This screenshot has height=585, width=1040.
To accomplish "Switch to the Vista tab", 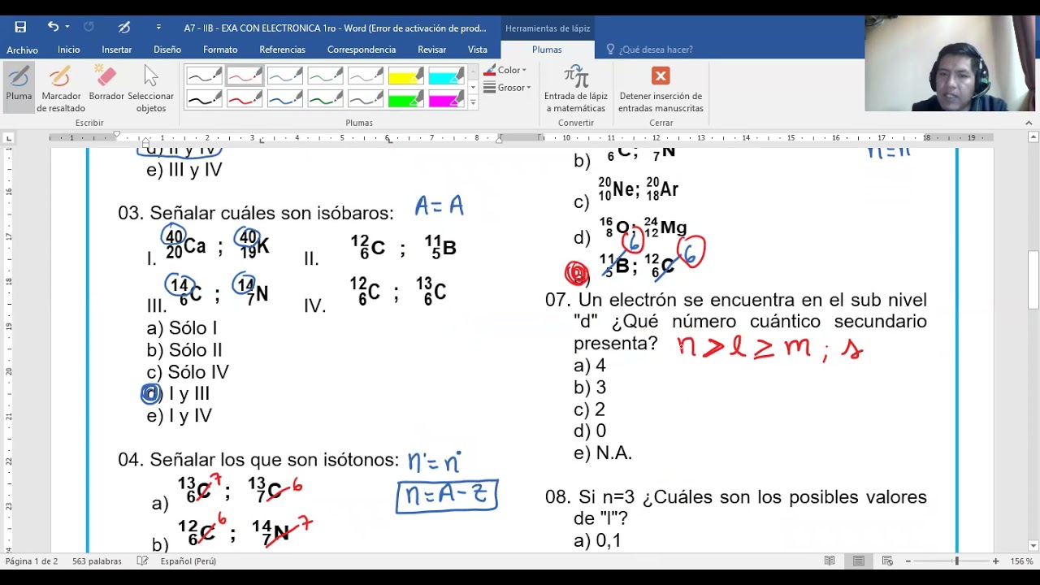I will 478,50.
